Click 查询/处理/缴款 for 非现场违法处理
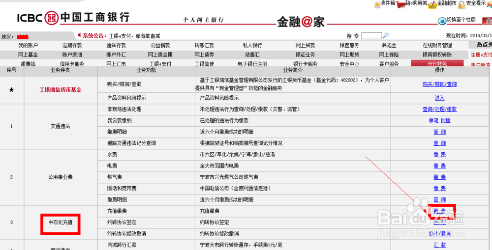This screenshot has width=492, height=250. (x=439, y=110)
